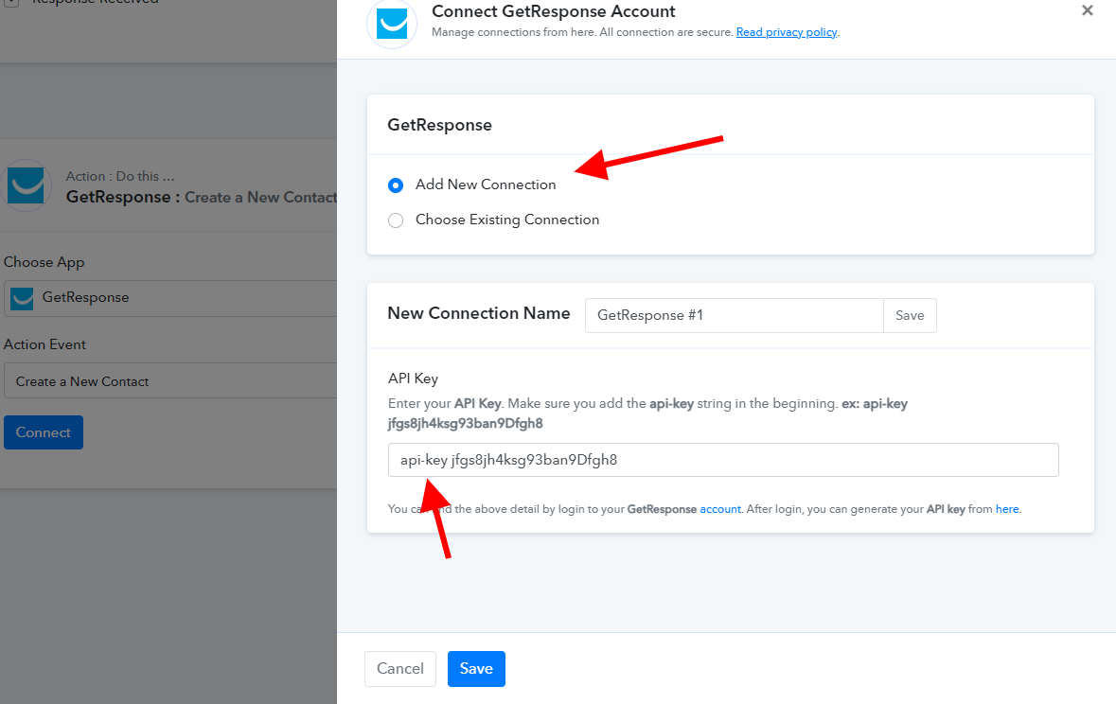Open the GetResponse account link
The image size is (1116, 704).
coord(719,509)
